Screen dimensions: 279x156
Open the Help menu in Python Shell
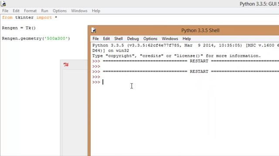(187, 39)
